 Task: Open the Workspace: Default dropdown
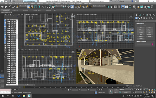coord(30,1)
